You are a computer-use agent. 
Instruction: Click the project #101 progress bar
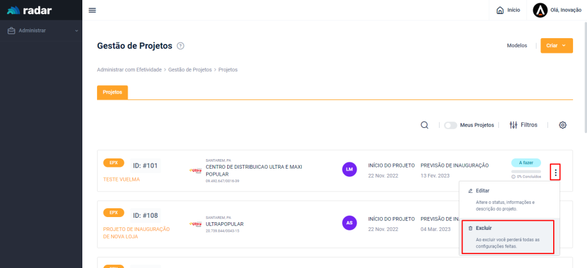pos(526,171)
